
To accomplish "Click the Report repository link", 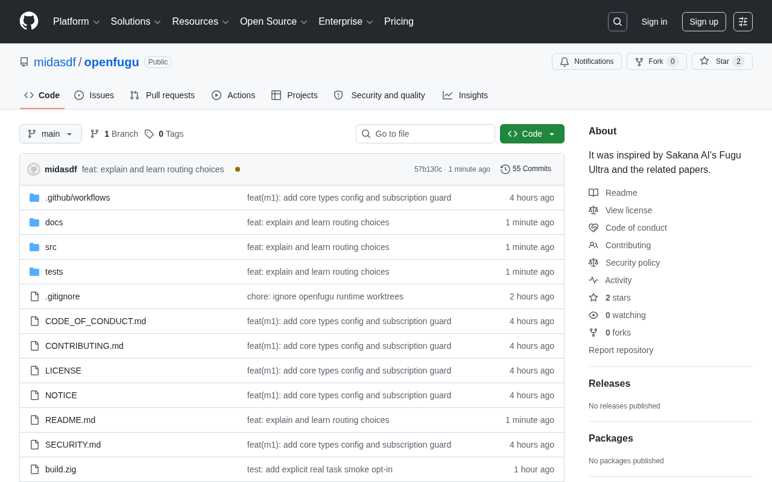I will coord(621,350).
